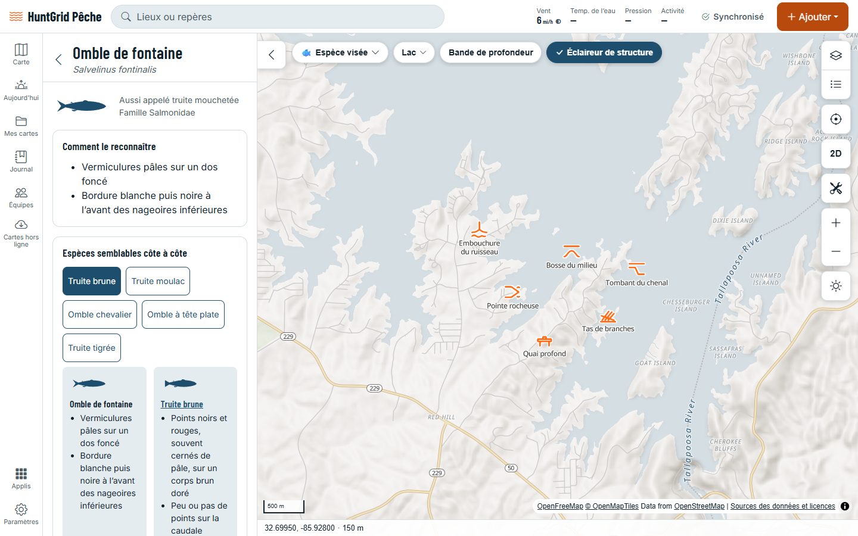Focus the Lieux ou repères search field

[x=278, y=17]
